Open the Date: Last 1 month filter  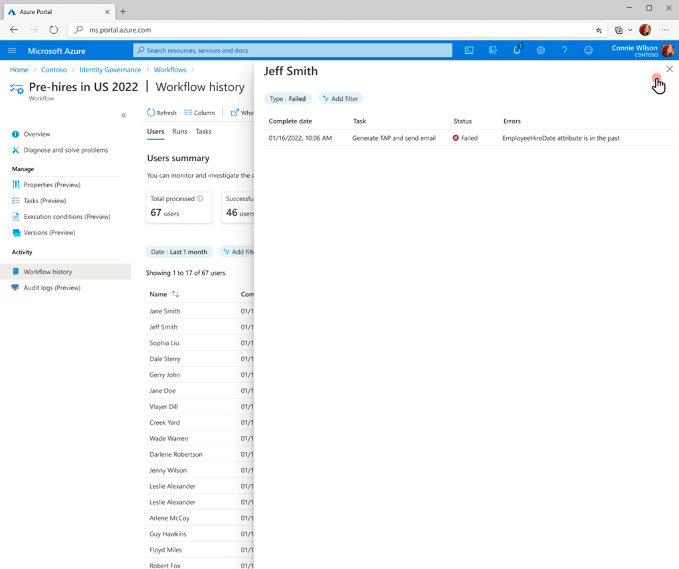pos(178,252)
